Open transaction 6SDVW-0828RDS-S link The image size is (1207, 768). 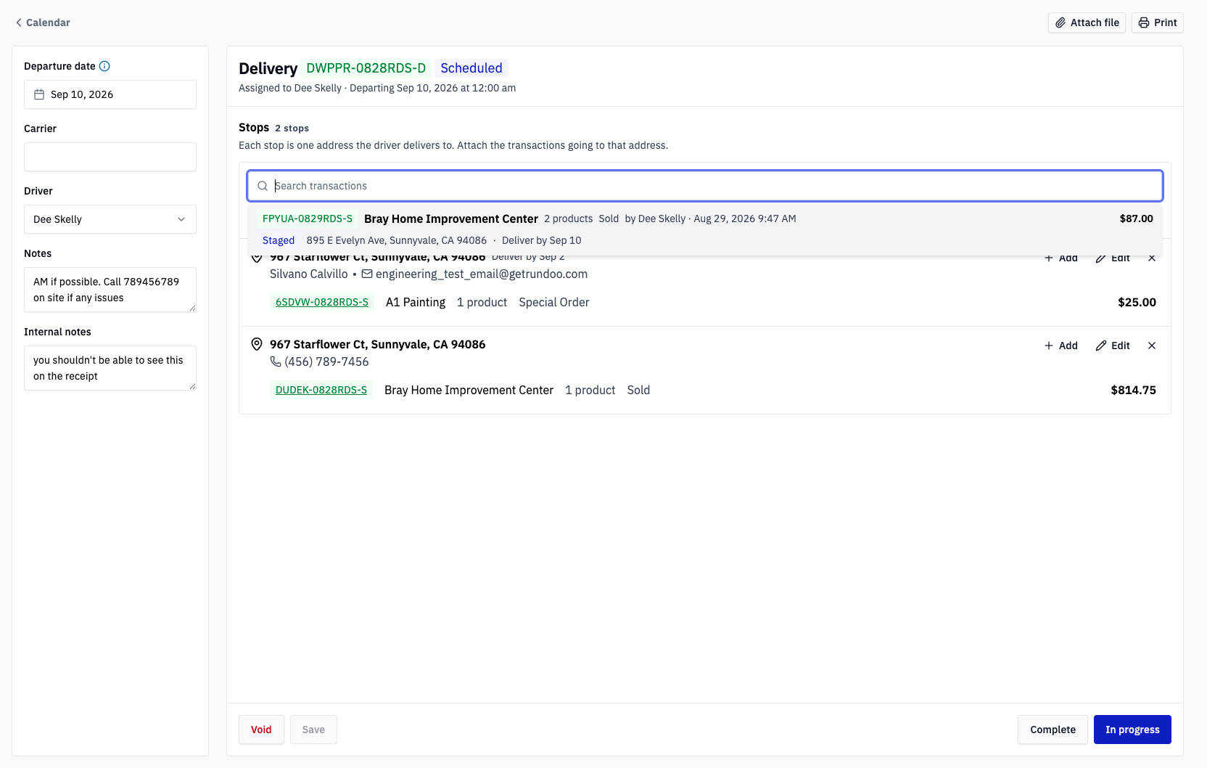pos(322,302)
